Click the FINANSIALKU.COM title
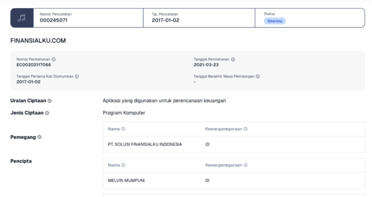The image size is (372, 197). 38,41
